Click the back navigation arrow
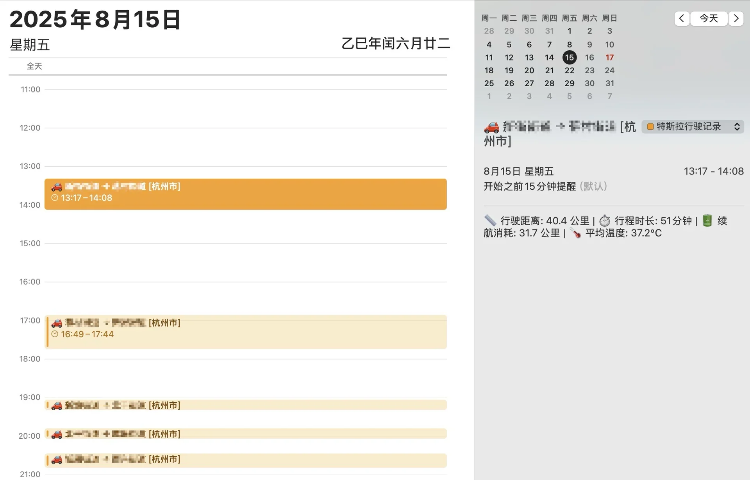 pyautogui.click(x=681, y=18)
